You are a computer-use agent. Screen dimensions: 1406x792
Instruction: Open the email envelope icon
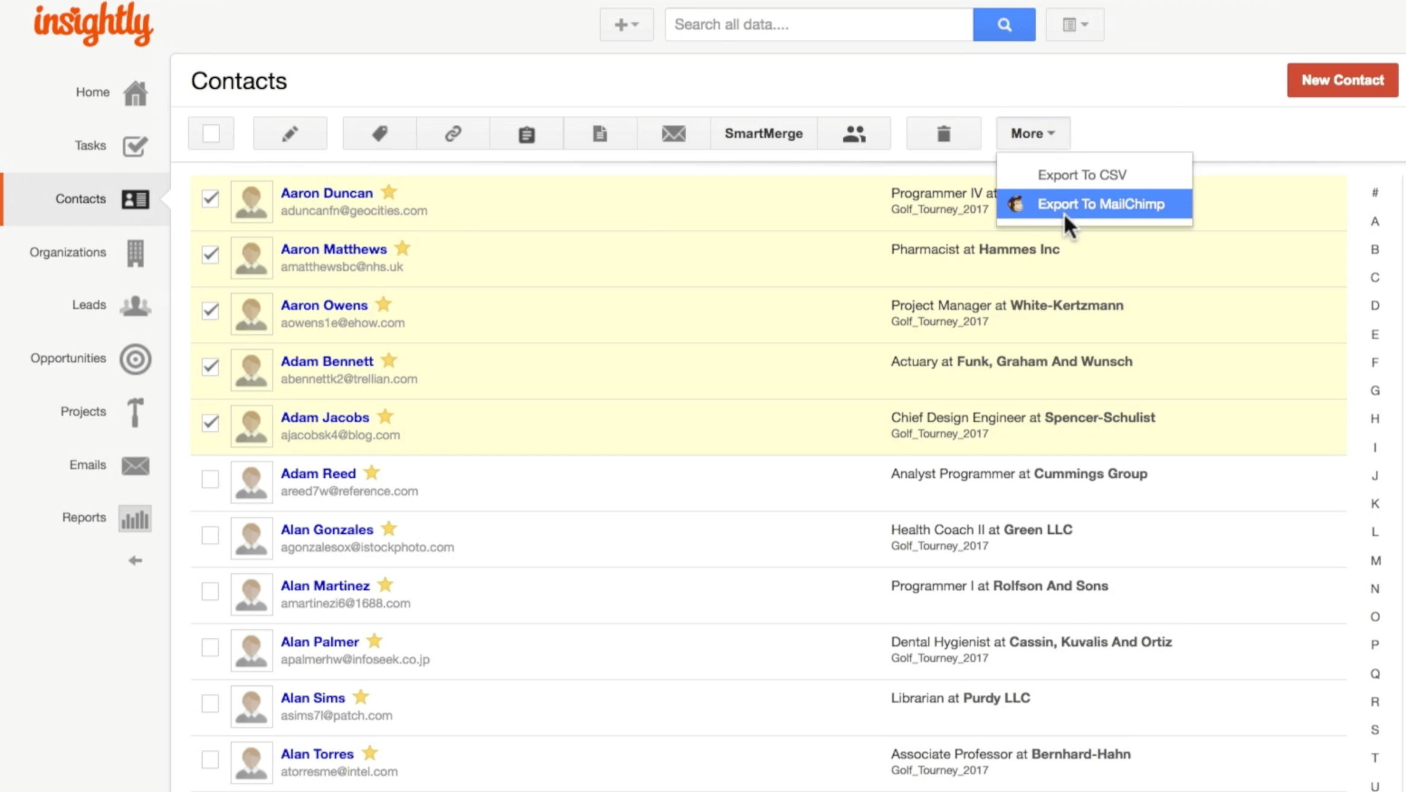click(x=672, y=133)
